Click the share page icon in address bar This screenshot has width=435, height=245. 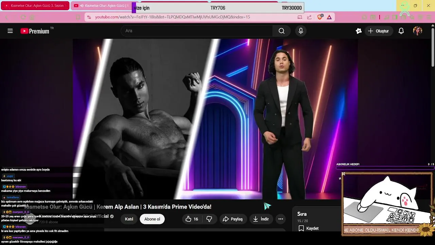click(309, 17)
